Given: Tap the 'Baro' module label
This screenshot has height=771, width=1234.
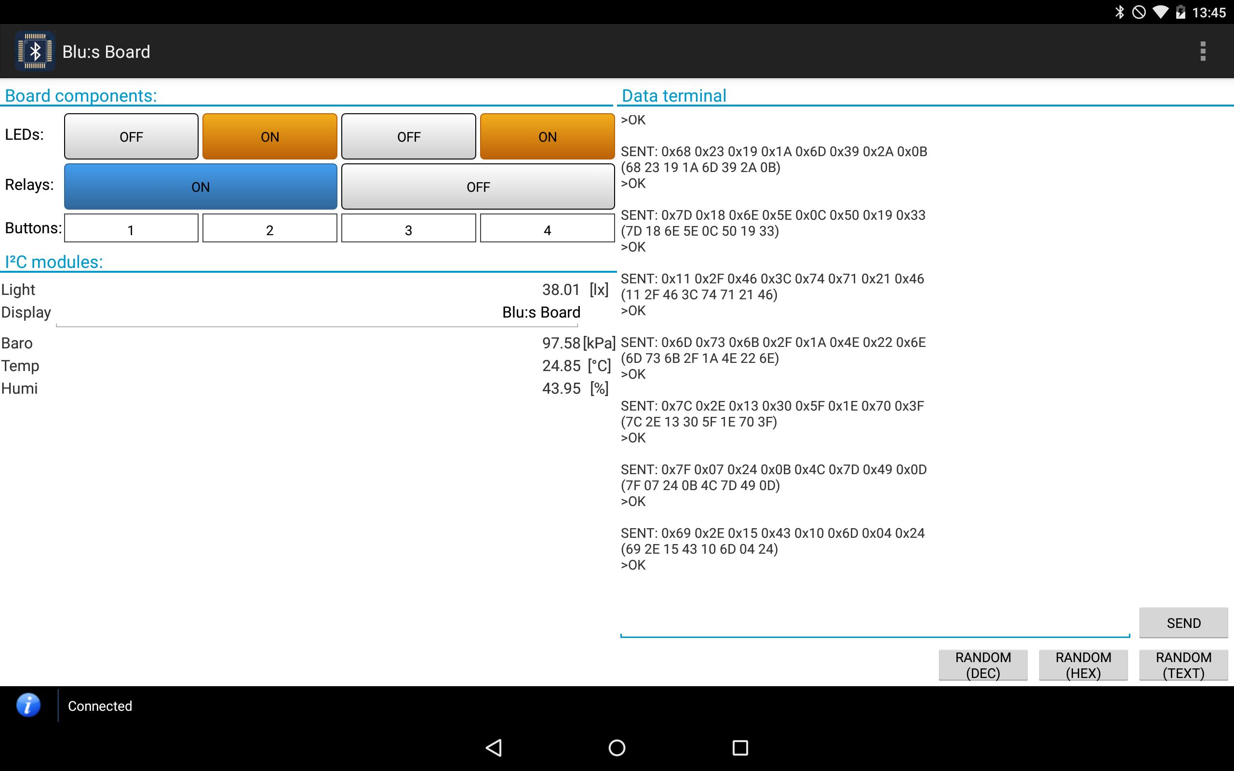Looking at the screenshot, I should pos(17,343).
